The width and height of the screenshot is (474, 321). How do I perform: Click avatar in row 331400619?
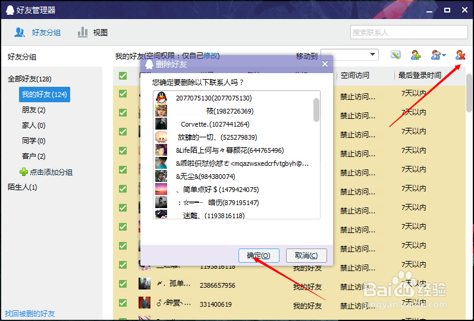[145, 303]
